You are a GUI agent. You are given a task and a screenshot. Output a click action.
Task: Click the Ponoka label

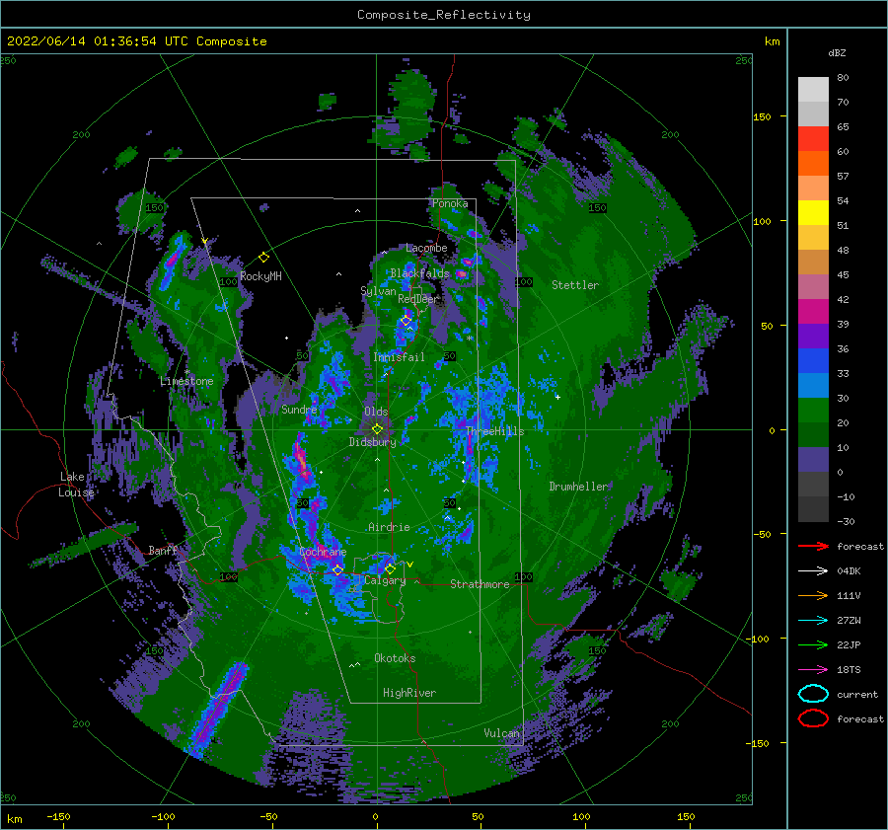click(450, 203)
